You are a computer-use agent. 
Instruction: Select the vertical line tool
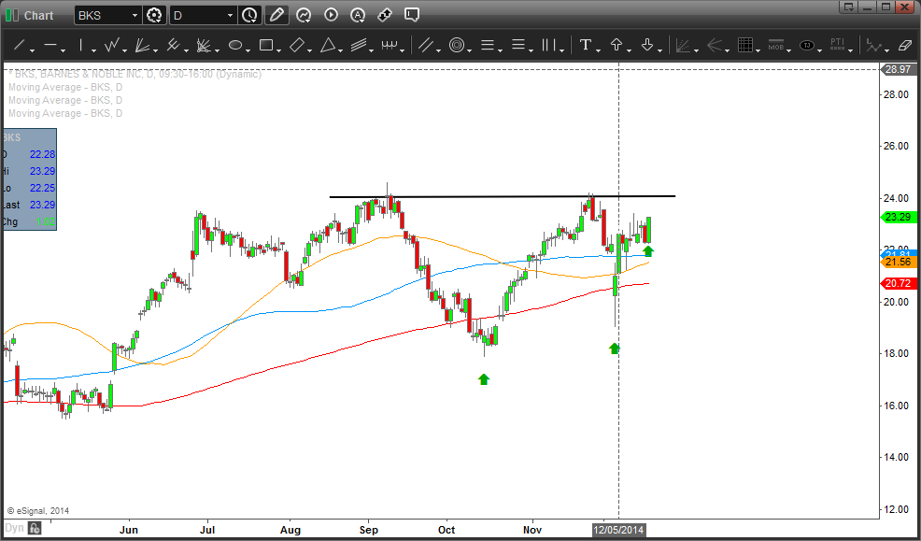[x=80, y=45]
